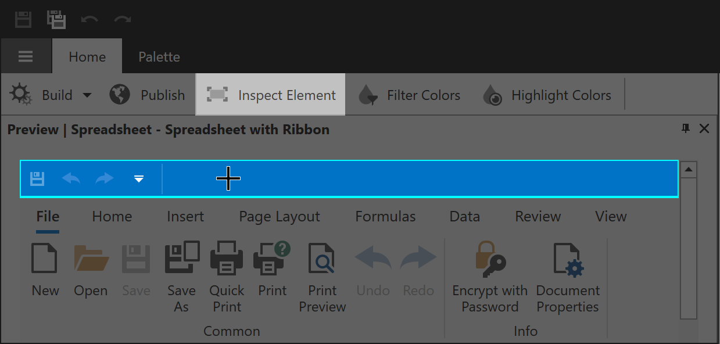
Task: Click the Open folder icon in the ribbon
Action: point(91,259)
